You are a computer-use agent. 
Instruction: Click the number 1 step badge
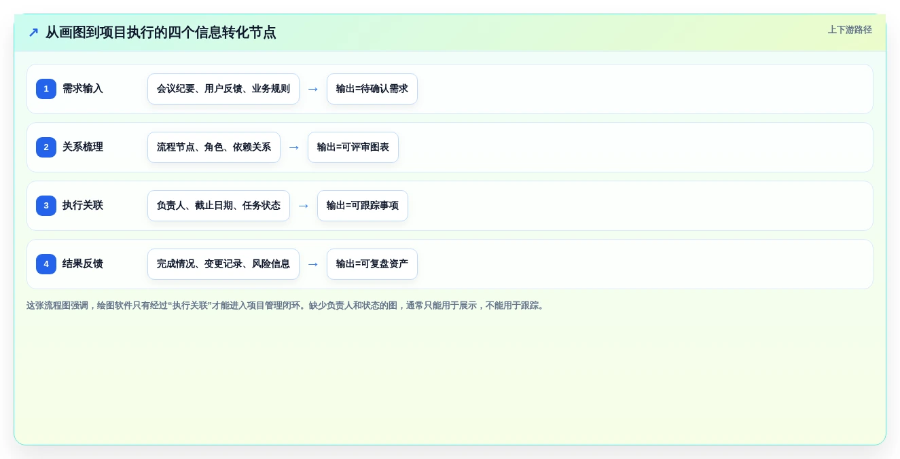(46, 89)
